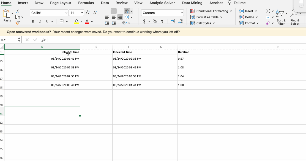
Task: Open the Font dropdown showing Calibri
Action: (49, 13)
